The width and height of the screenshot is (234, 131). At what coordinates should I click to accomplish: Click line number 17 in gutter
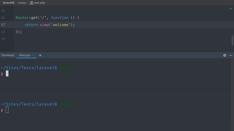[x=3, y=25]
